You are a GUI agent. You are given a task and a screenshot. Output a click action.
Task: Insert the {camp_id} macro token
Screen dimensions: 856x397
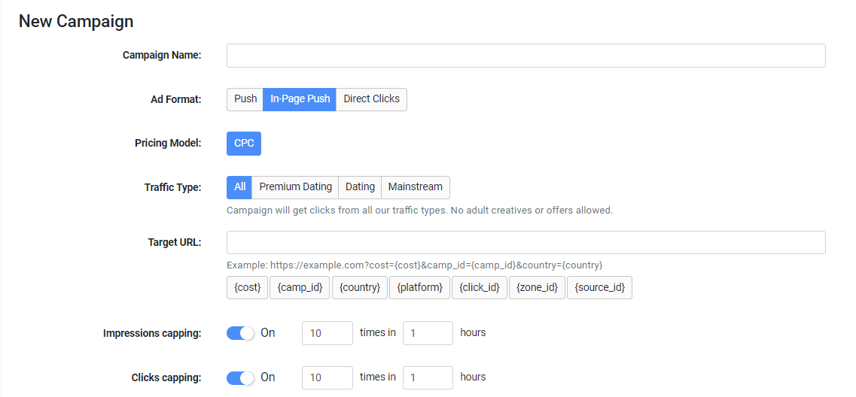coord(300,288)
